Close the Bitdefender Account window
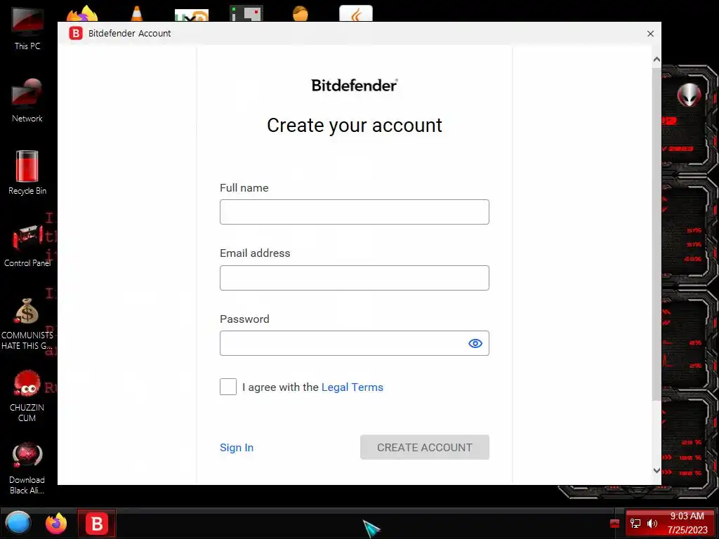 tap(650, 34)
